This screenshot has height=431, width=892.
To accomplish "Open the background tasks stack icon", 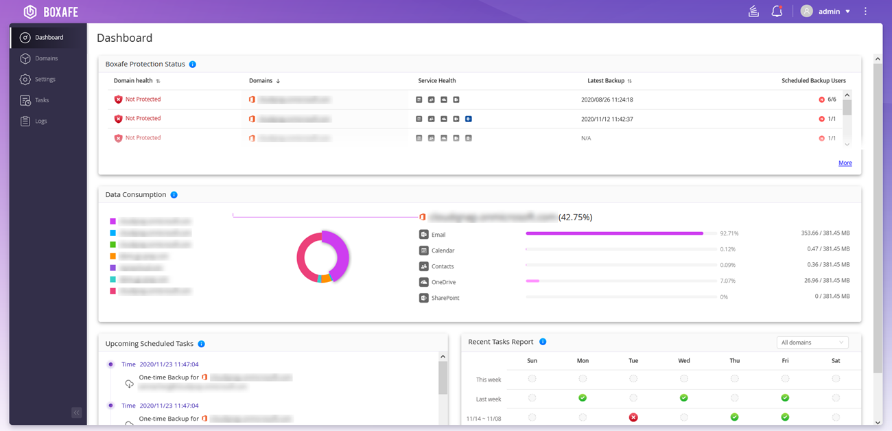I will coord(753,12).
